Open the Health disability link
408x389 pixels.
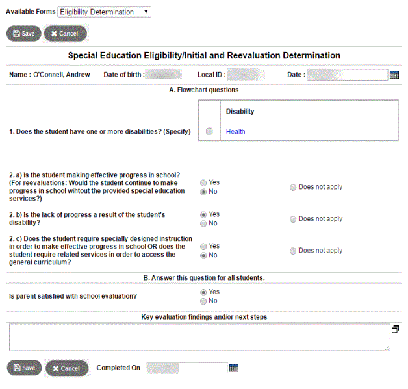(x=235, y=131)
